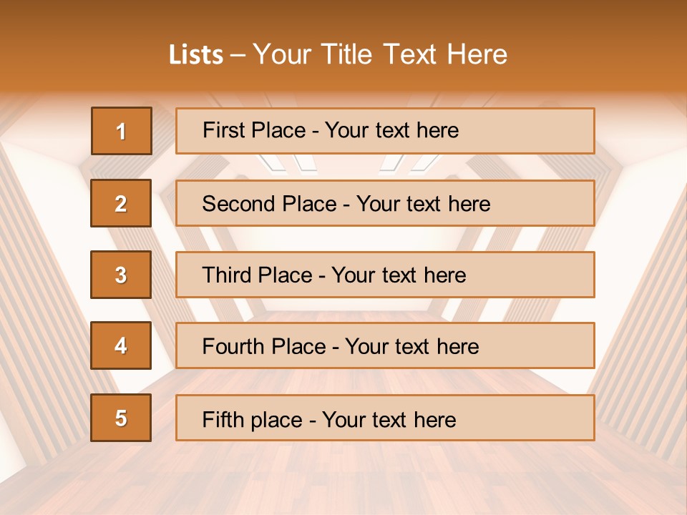Select the number 5 box
Screen dimensions: 687x515
[x=121, y=418]
